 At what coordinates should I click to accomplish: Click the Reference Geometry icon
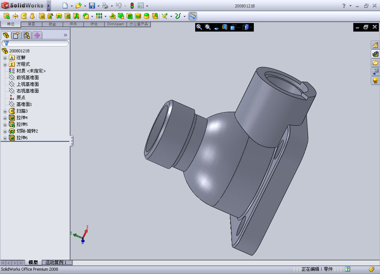[165, 16]
